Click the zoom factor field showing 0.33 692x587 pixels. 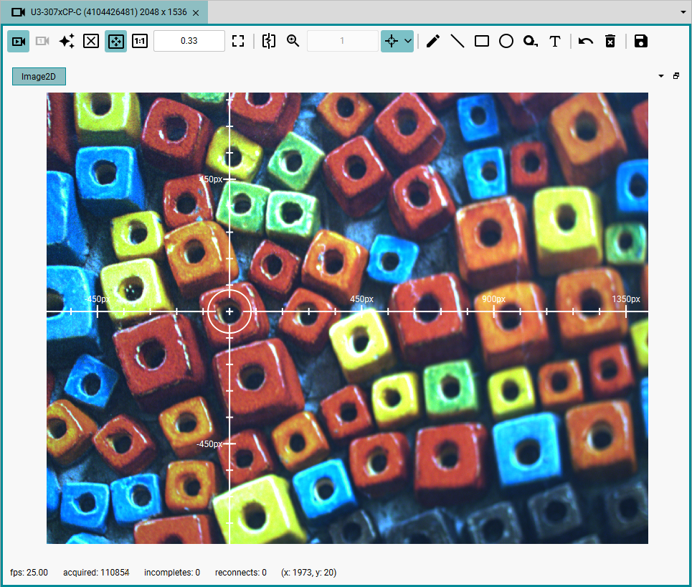click(x=189, y=41)
